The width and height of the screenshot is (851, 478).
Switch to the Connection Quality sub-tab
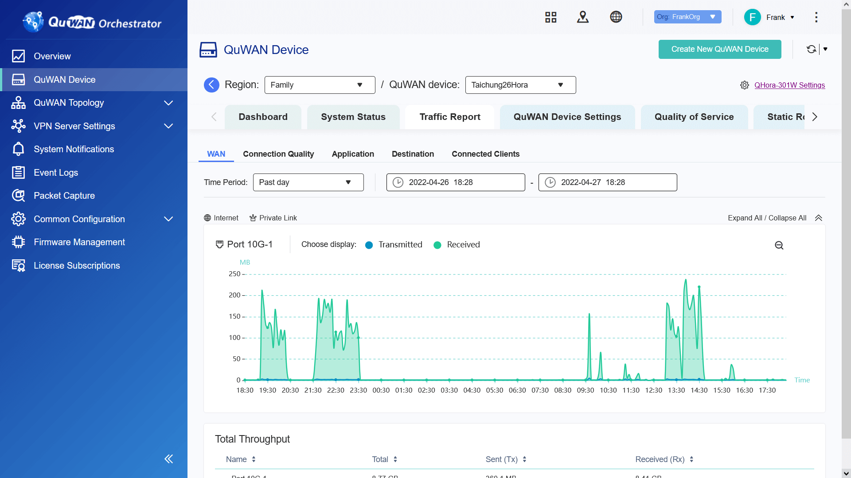click(x=278, y=154)
